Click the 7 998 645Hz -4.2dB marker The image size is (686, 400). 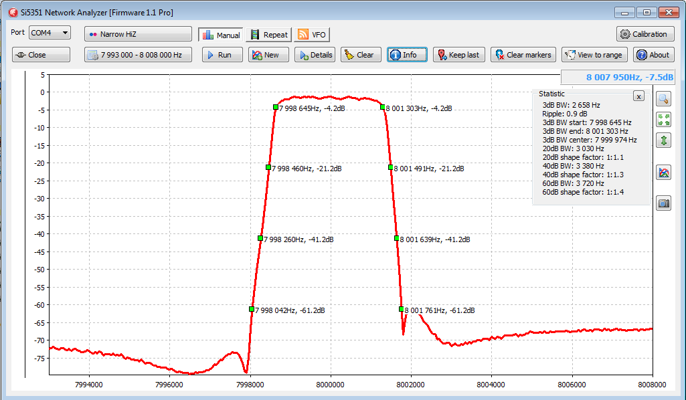tap(276, 107)
